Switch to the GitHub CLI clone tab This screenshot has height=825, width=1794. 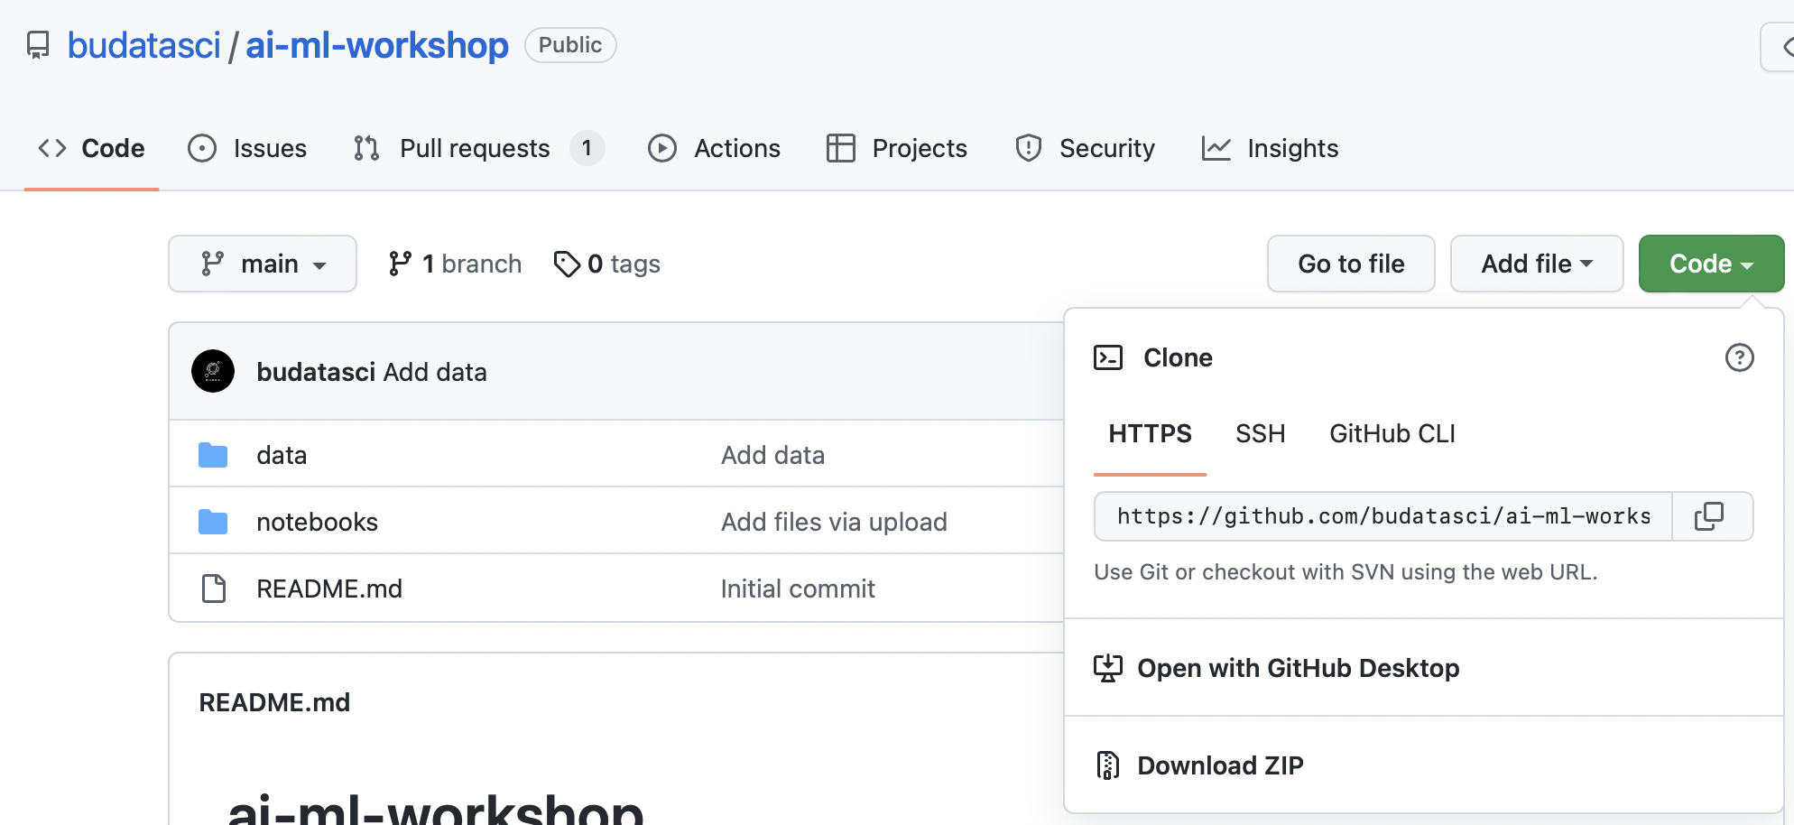coord(1392,434)
